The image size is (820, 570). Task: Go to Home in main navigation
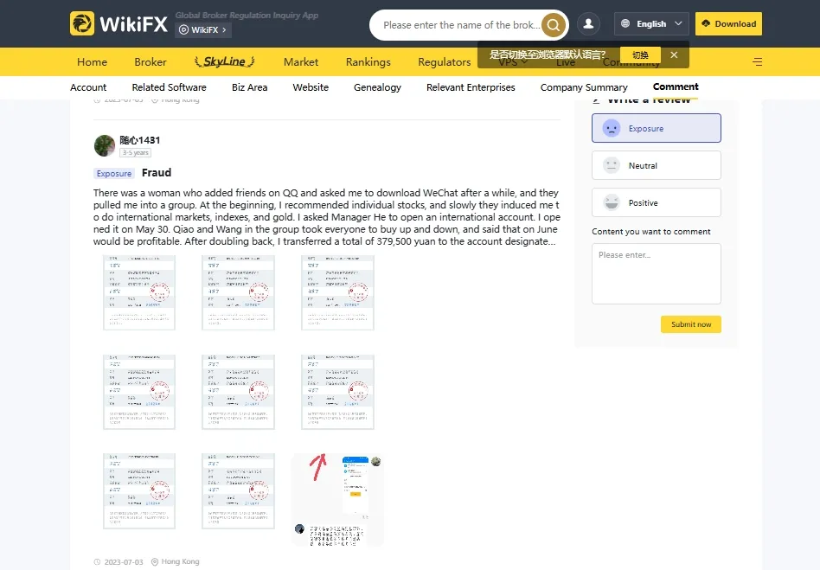(92, 61)
